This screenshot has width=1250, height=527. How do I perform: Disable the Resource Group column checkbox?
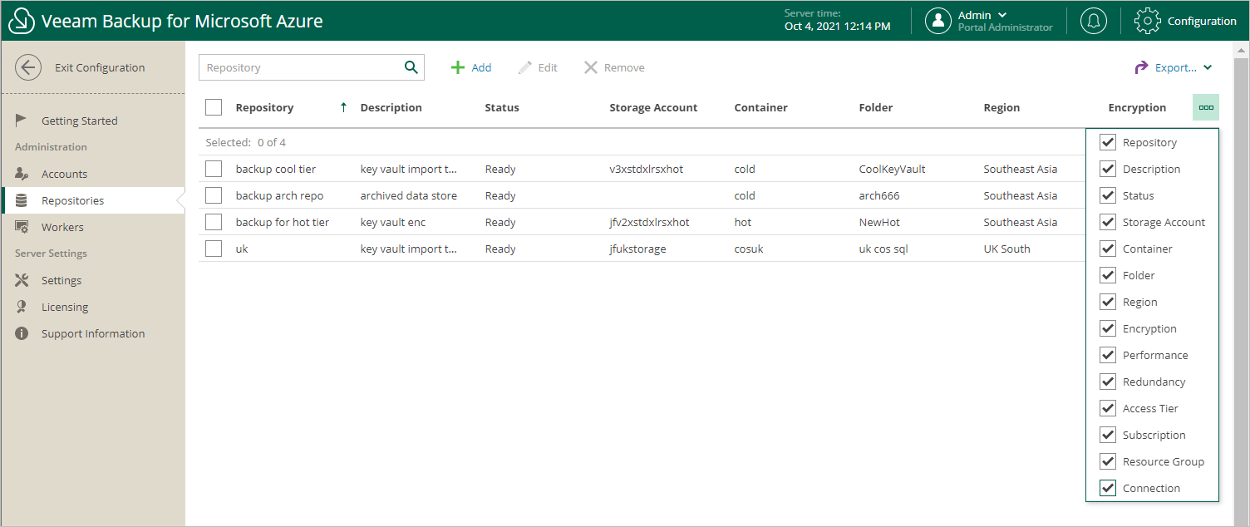(x=1108, y=461)
